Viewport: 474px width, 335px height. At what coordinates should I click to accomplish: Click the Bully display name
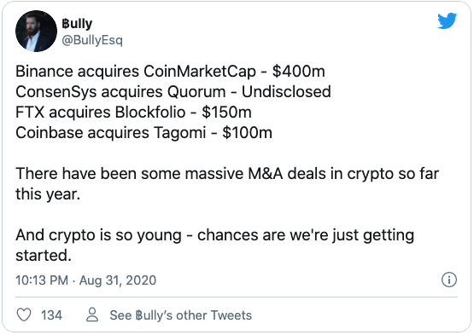coord(77,24)
